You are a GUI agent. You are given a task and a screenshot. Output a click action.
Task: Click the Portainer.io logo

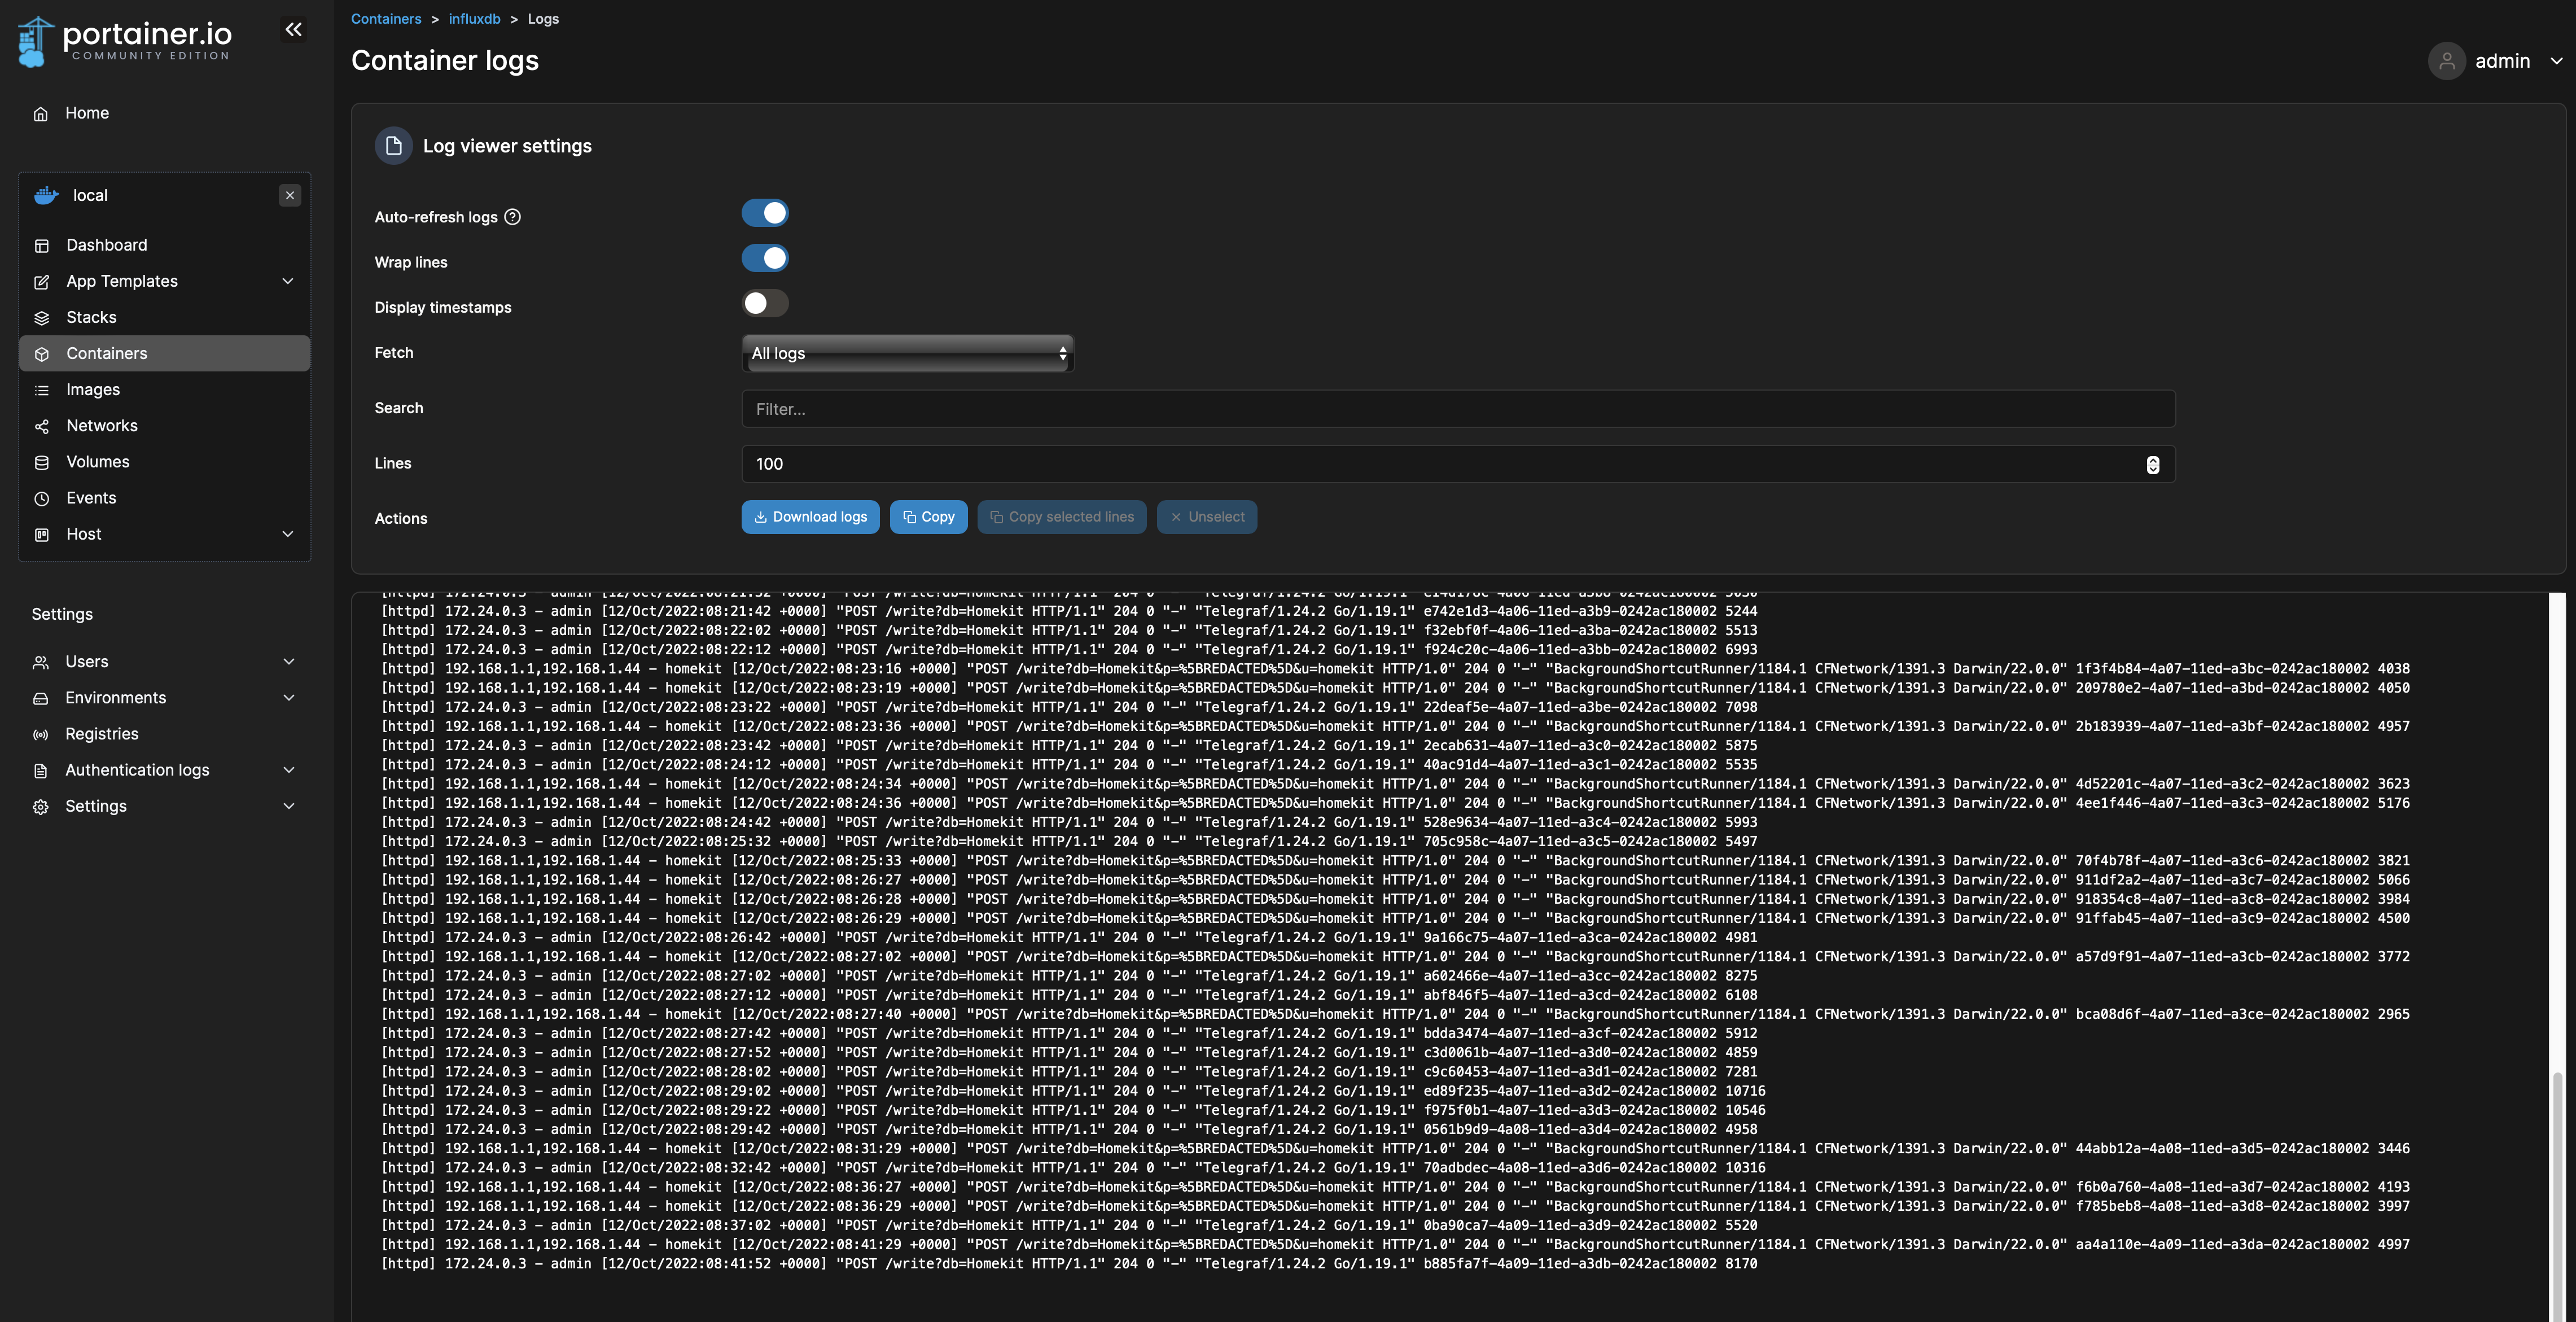(125, 41)
